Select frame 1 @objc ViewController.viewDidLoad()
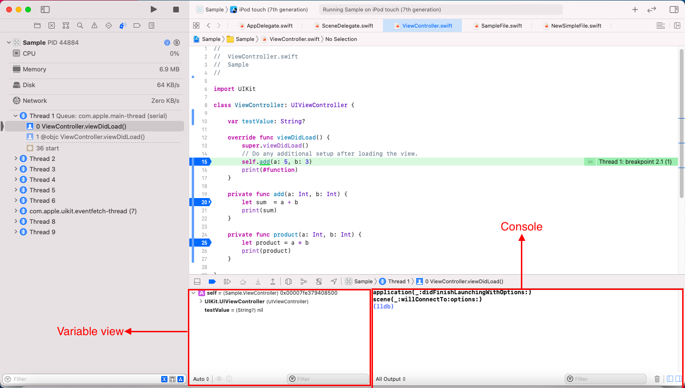 (90, 137)
